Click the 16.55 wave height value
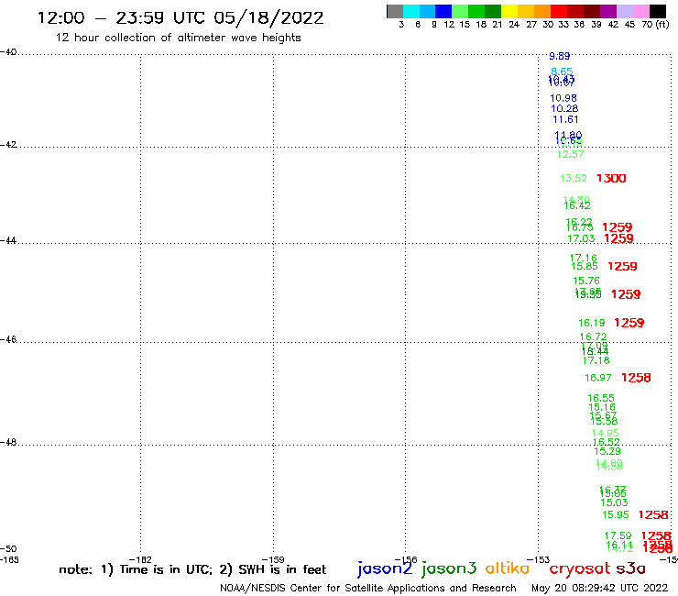Screen dimensions: 678x596 [x=601, y=398]
